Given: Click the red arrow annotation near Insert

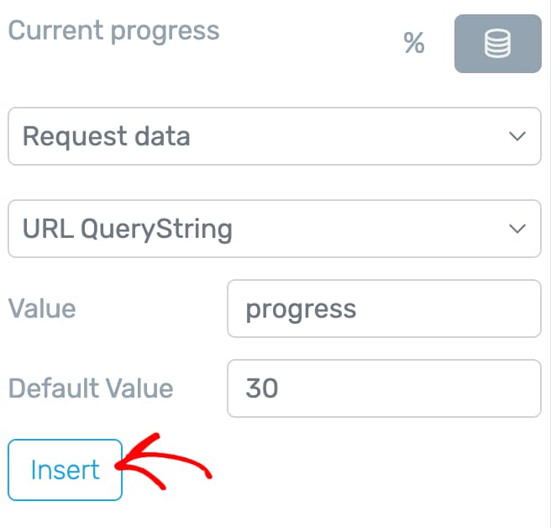Looking at the screenshot, I should (x=164, y=462).
